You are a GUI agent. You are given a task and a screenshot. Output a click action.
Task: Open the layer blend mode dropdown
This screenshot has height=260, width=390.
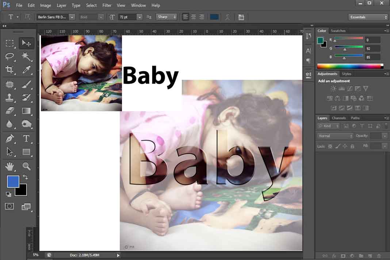coord(334,136)
